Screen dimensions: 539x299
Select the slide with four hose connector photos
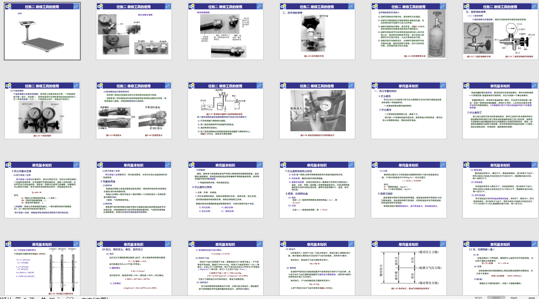click(x=134, y=111)
